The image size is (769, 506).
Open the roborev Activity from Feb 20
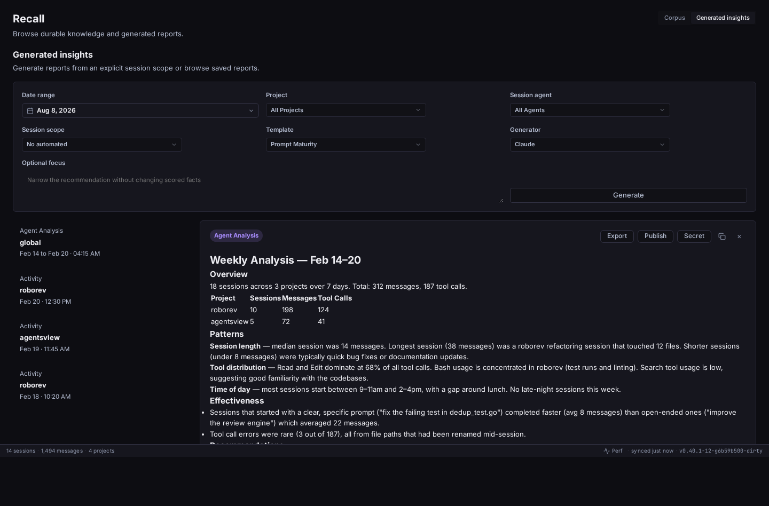pyautogui.click(x=101, y=290)
